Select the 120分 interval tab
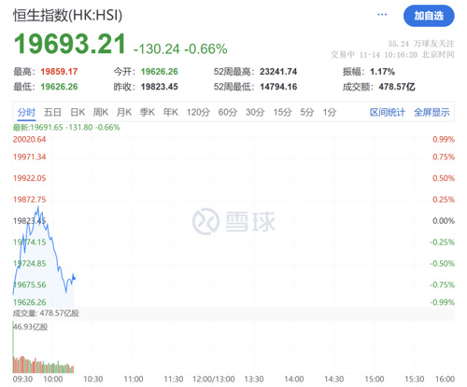Screen dimensions: 467x387 (198, 112)
